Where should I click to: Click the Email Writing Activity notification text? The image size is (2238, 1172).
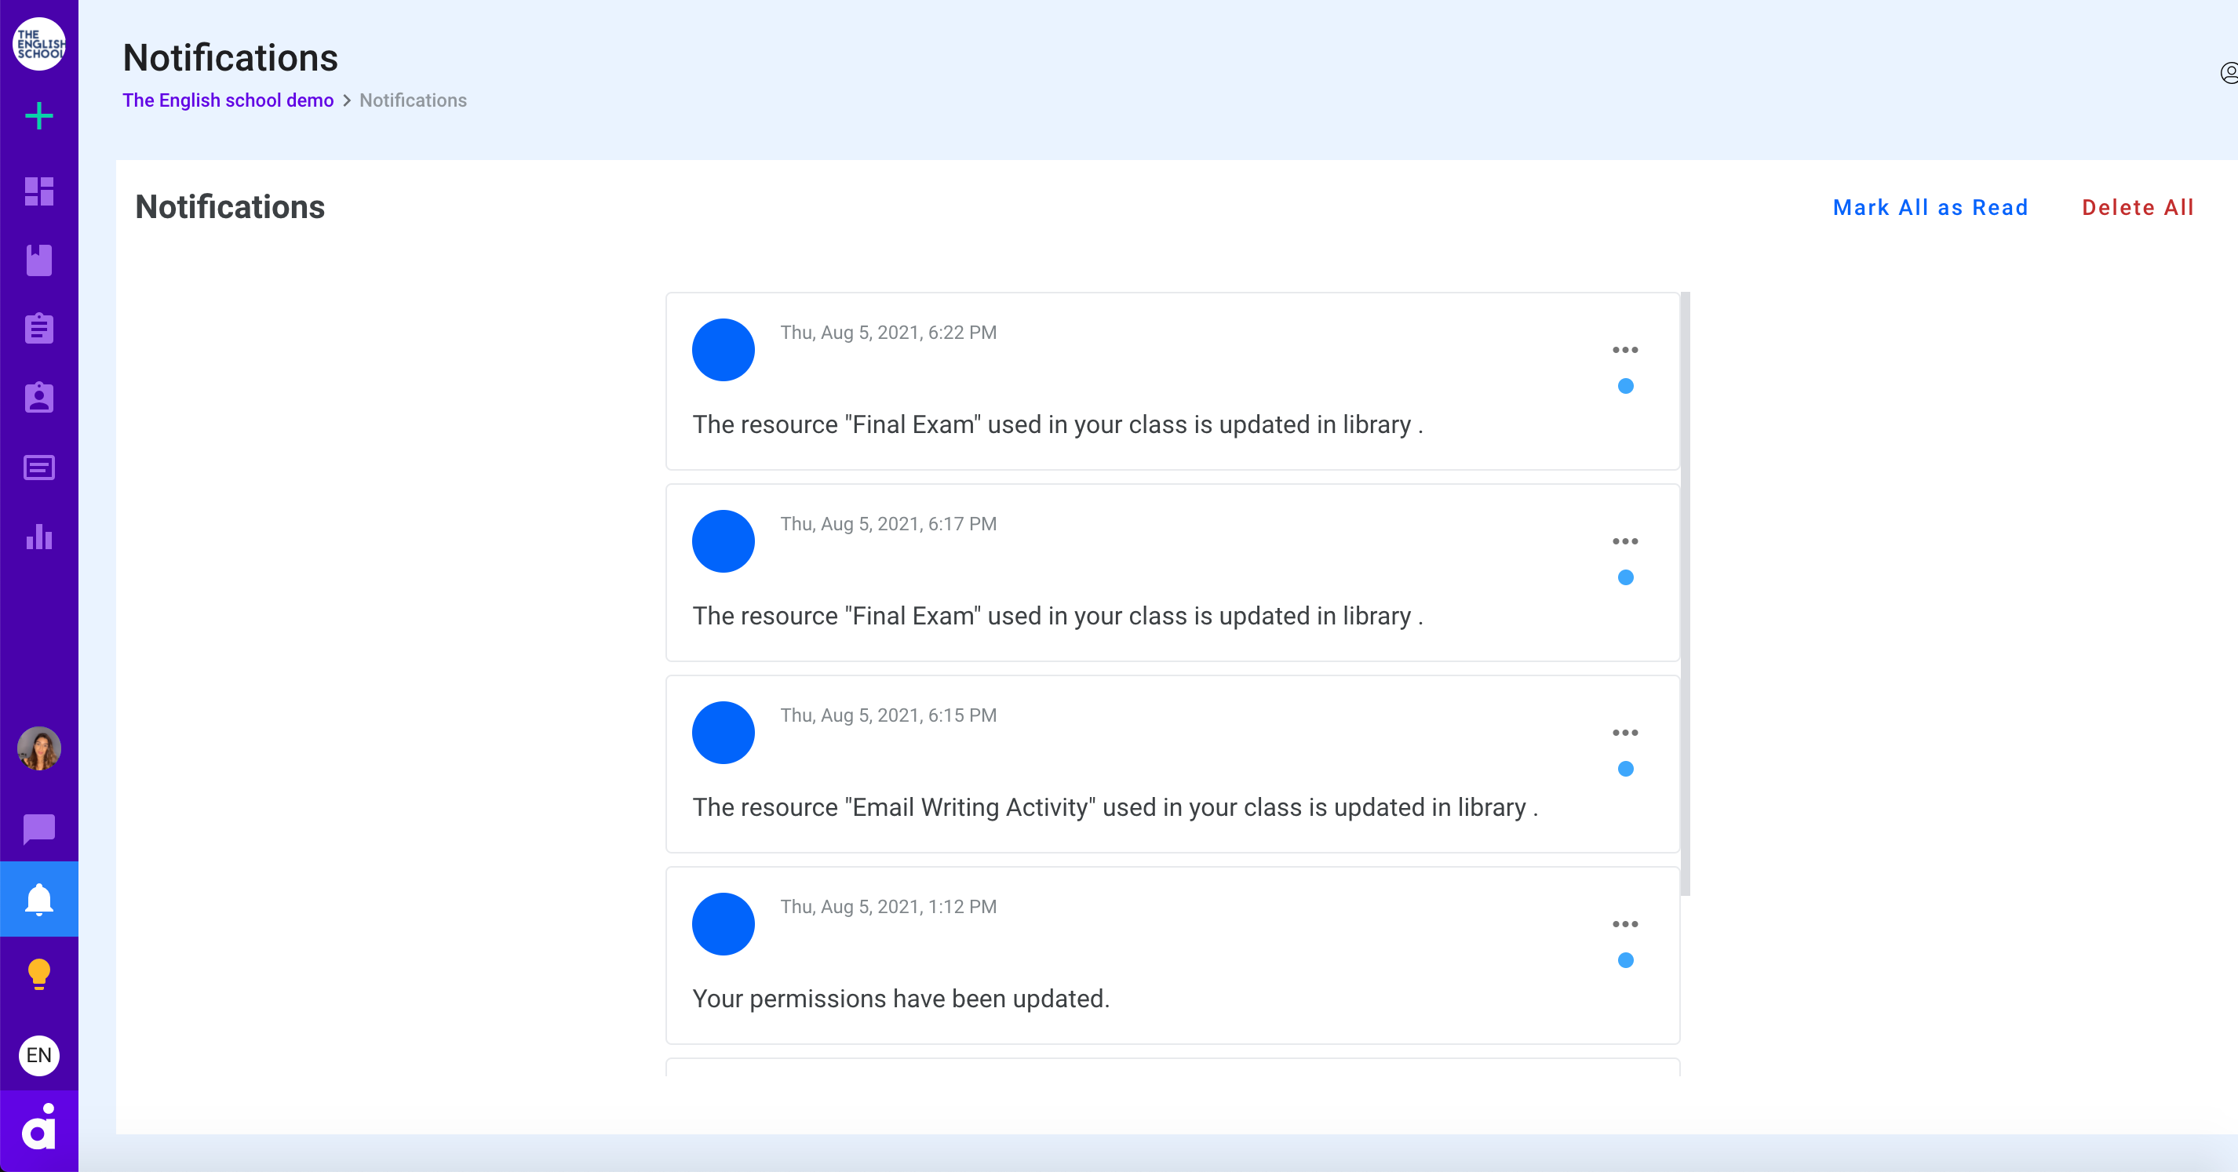click(1114, 808)
